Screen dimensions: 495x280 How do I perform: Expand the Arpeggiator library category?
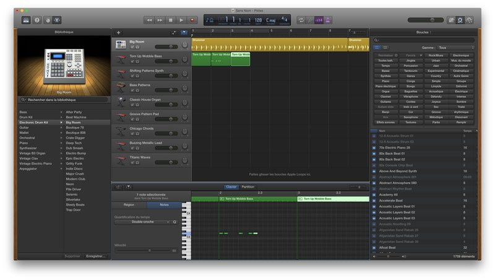61,168
